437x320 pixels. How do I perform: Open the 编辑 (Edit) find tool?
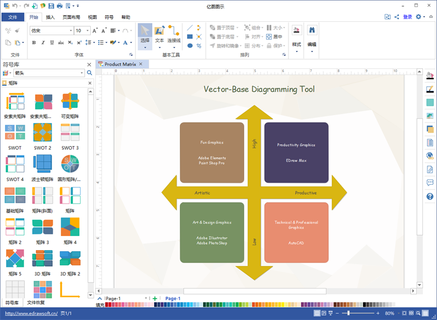[312, 39]
